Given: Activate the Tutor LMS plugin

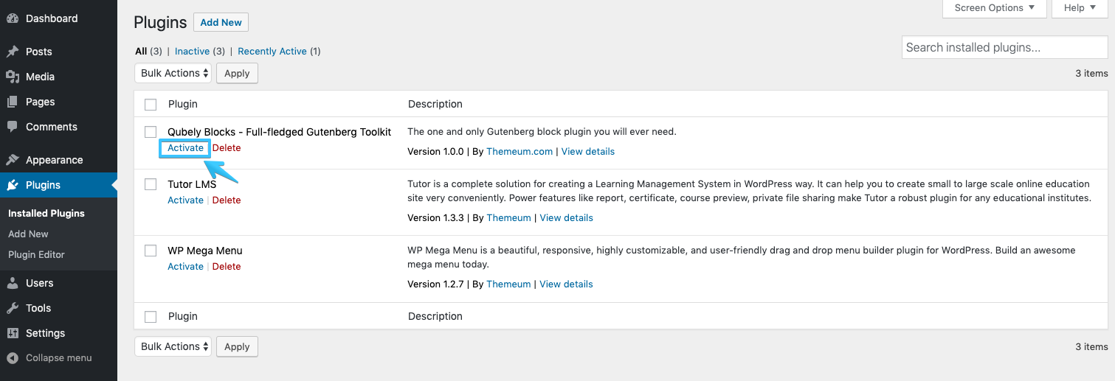Looking at the screenshot, I should pos(185,200).
